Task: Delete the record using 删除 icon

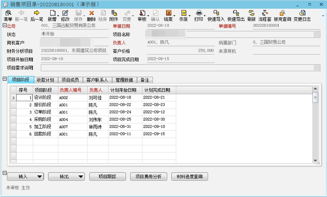Action: point(92,15)
